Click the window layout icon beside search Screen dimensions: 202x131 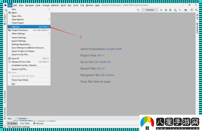click(192, 10)
